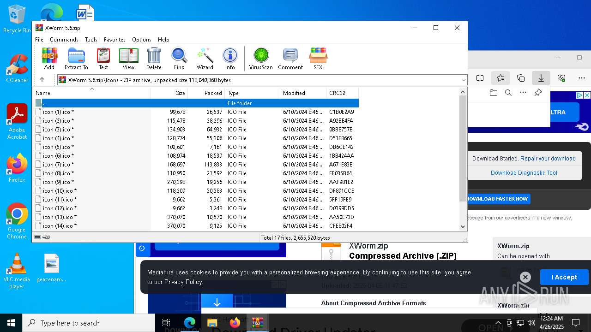The image size is (591, 332).
Task: Open Edge split screen icon
Action: coord(480,78)
